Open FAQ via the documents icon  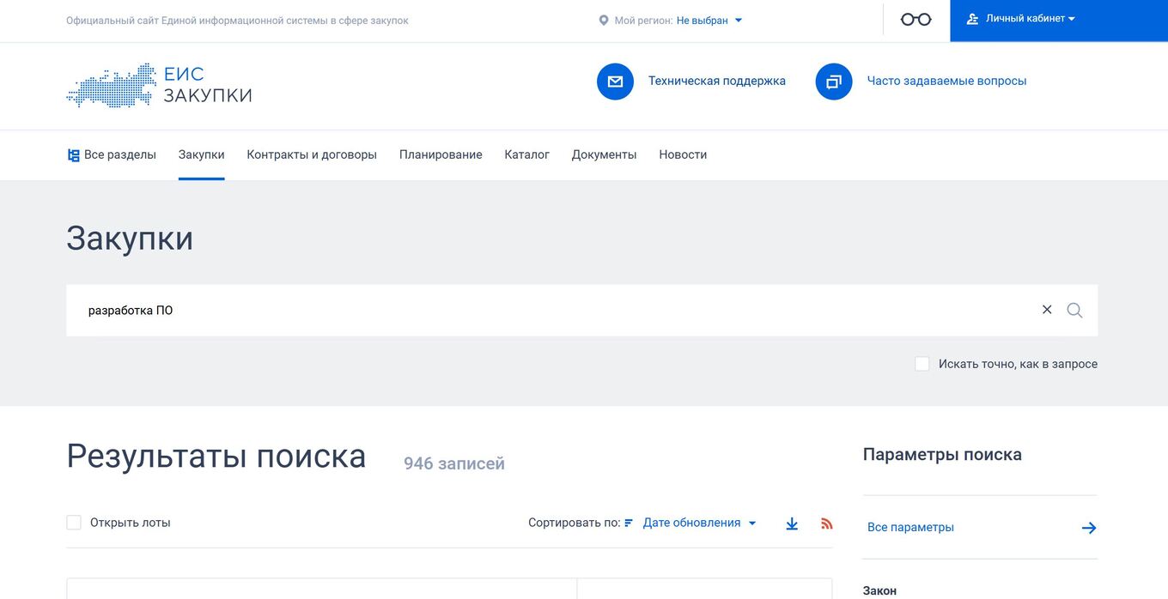click(833, 81)
